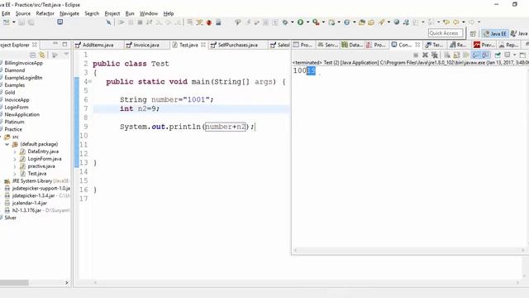Switch to the AddItems.java editor tab

point(98,45)
